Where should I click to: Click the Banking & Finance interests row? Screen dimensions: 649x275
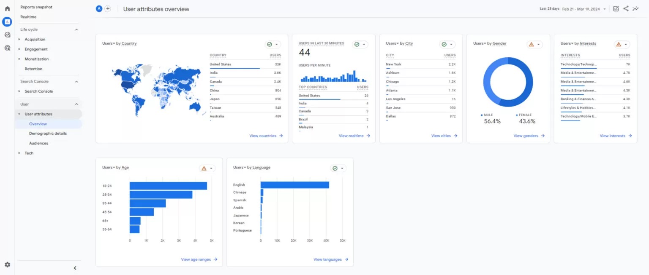(x=595, y=99)
